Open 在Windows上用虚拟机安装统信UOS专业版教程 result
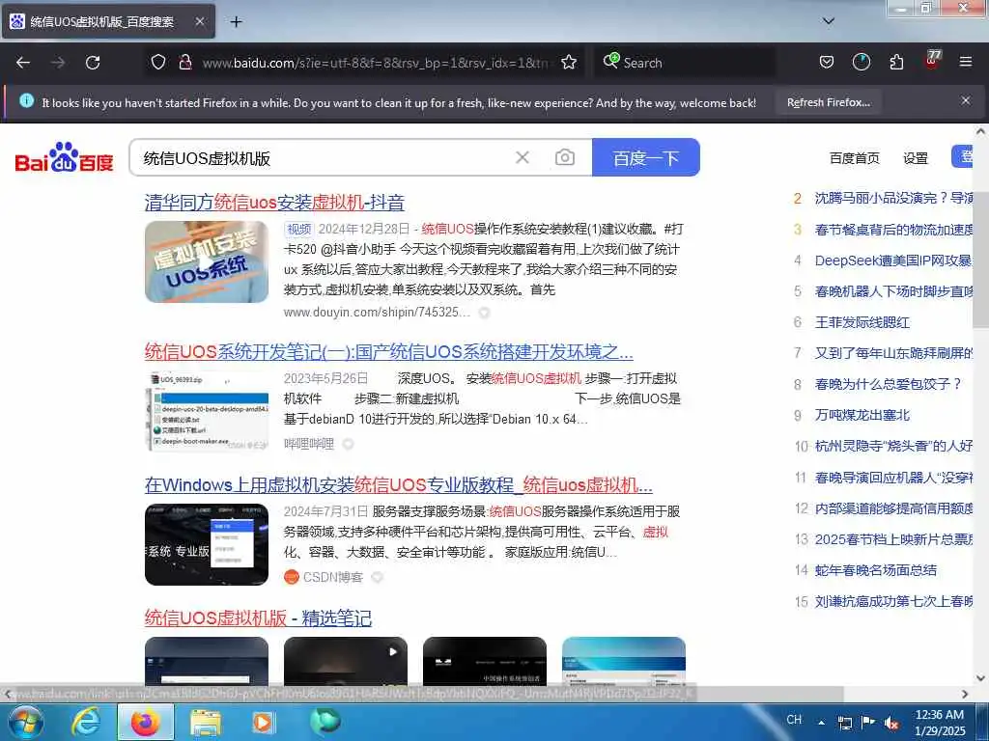The image size is (989, 741). 399,484
